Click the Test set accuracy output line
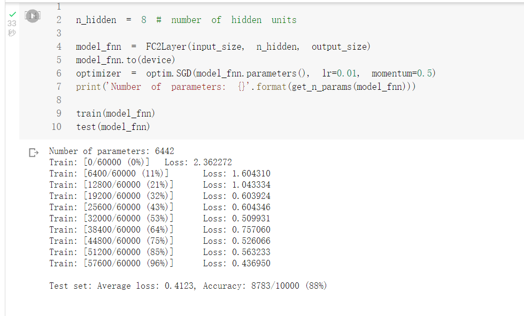Viewport: 524px width, 316px height. pyautogui.click(x=188, y=286)
